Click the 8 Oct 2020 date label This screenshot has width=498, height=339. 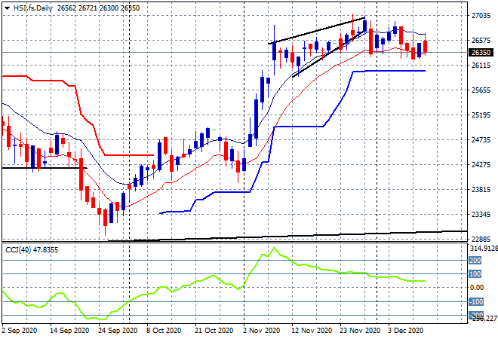coord(164,331)
